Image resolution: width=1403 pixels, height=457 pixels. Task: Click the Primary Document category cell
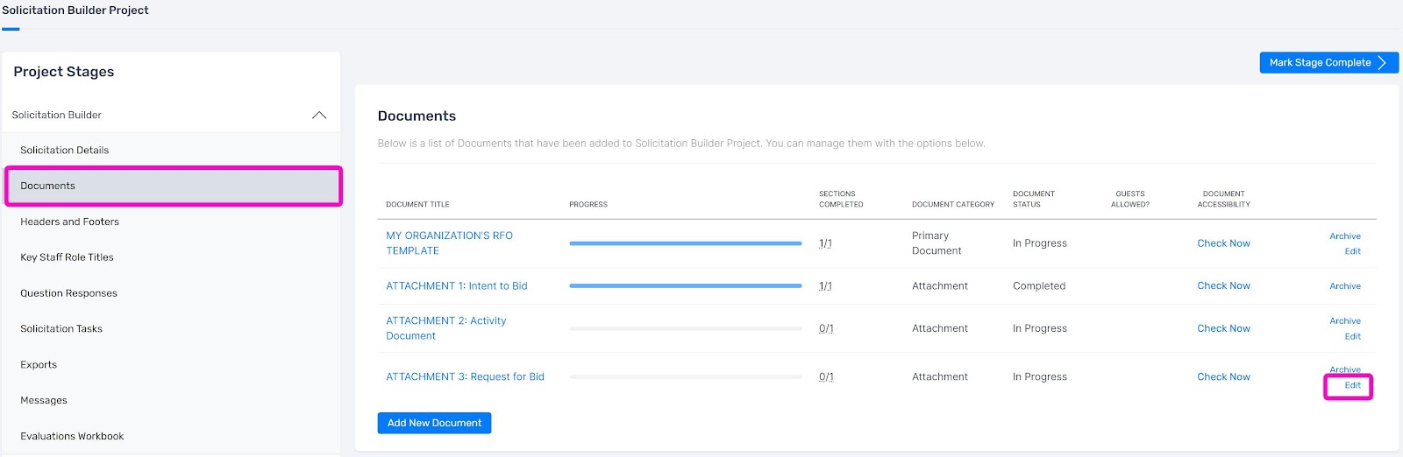937,243
